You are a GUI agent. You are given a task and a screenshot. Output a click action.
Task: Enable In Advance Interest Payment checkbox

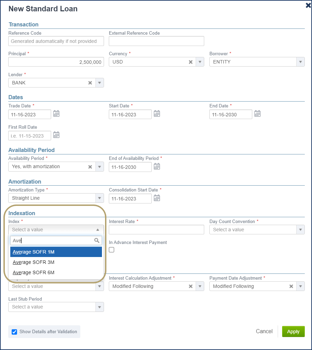(x=112, y=250)
